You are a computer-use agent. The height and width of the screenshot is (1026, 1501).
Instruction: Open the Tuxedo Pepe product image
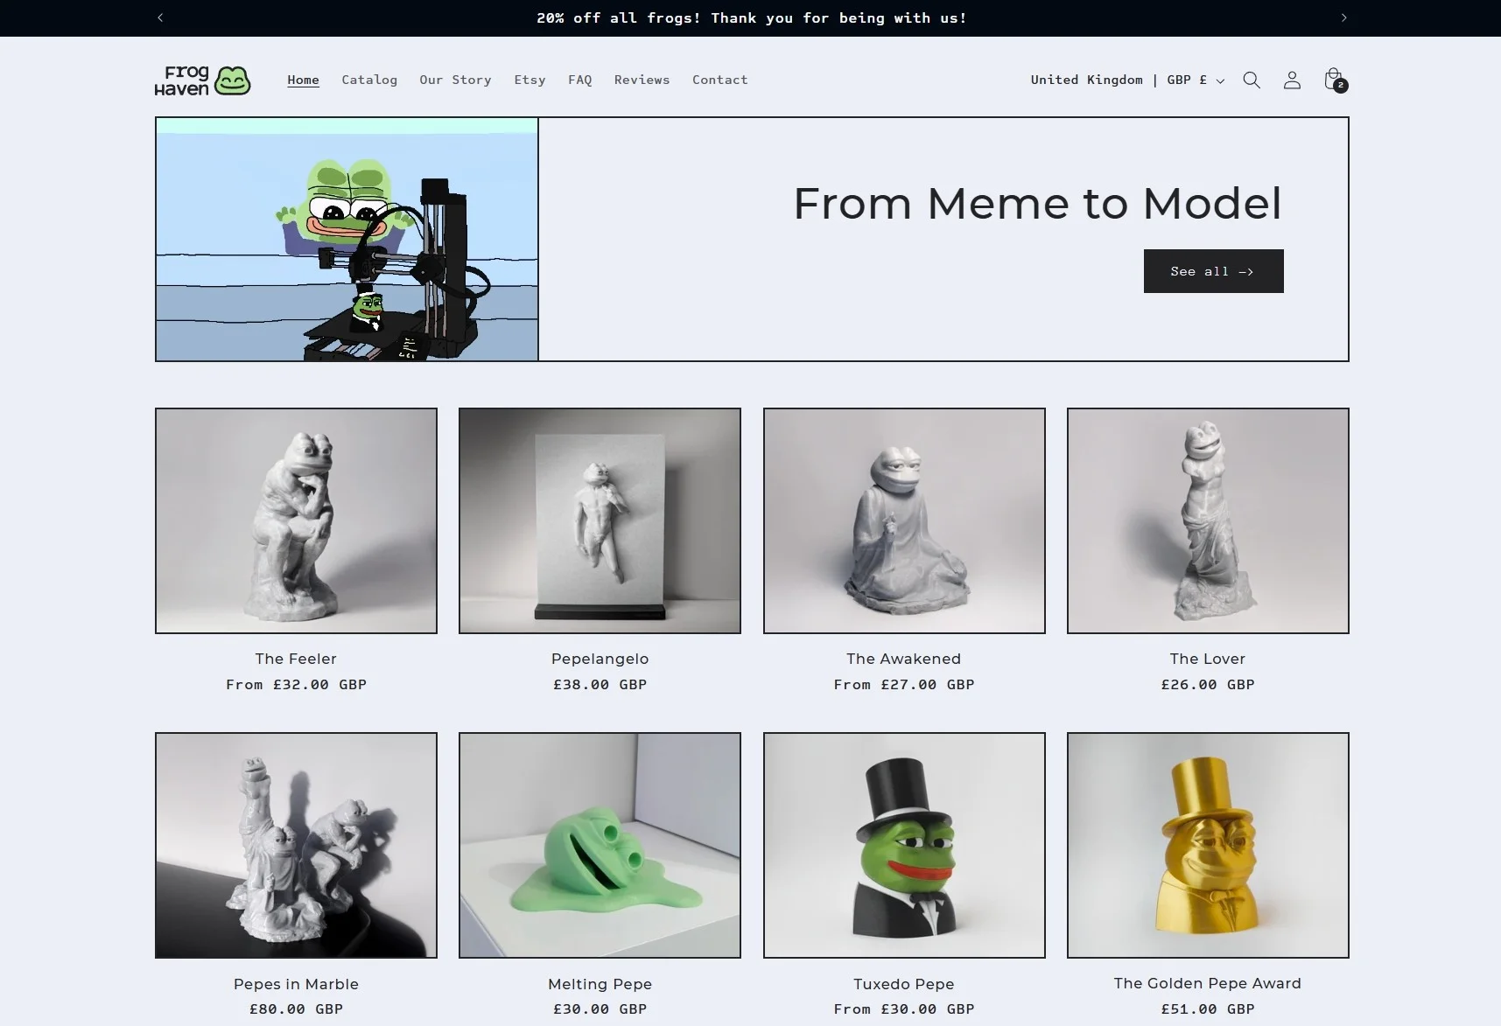pyautogui.click(x=904, y=845)
